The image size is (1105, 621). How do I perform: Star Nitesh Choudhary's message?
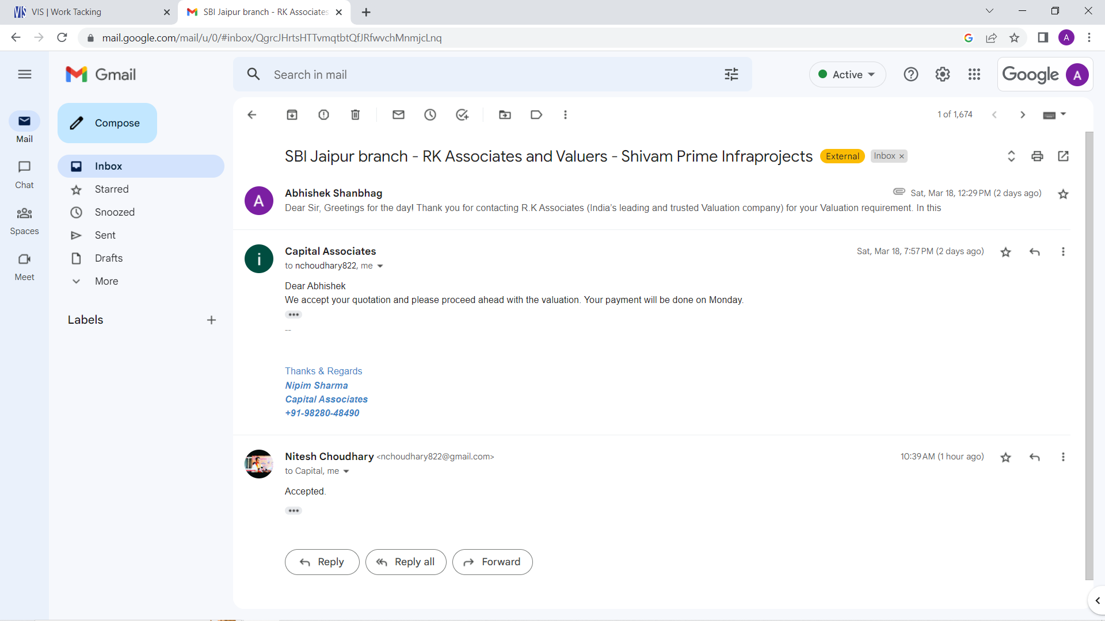1005,457
